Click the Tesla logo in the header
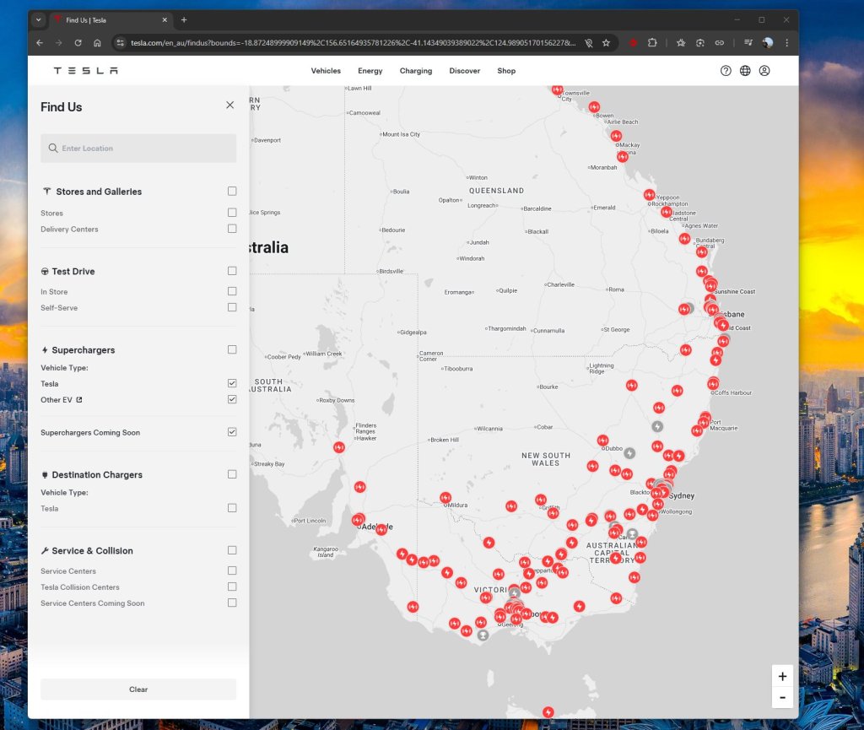The image size is (864, 730). coord(84,71)
